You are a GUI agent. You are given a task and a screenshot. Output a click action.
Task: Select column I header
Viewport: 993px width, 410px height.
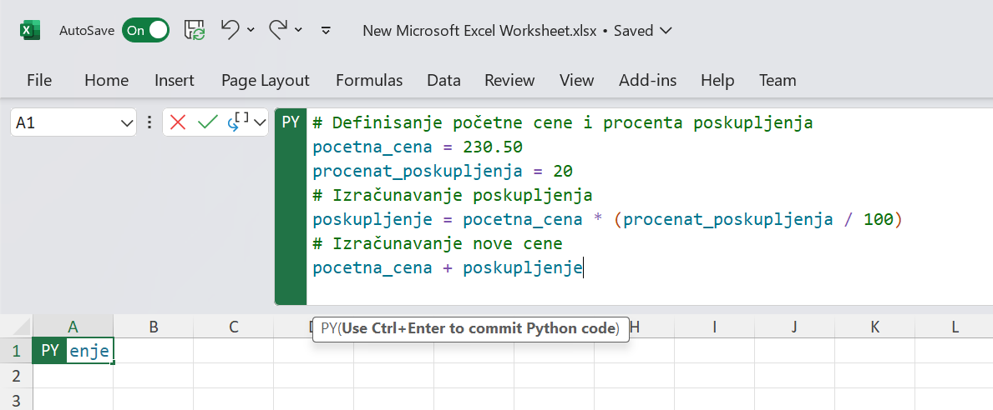click(714, 327)
